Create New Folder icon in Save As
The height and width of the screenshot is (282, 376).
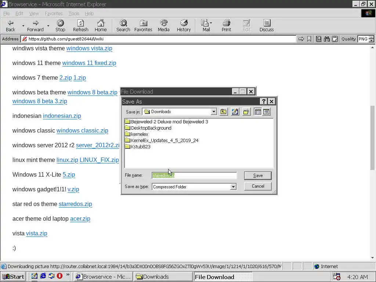(246, 112)
